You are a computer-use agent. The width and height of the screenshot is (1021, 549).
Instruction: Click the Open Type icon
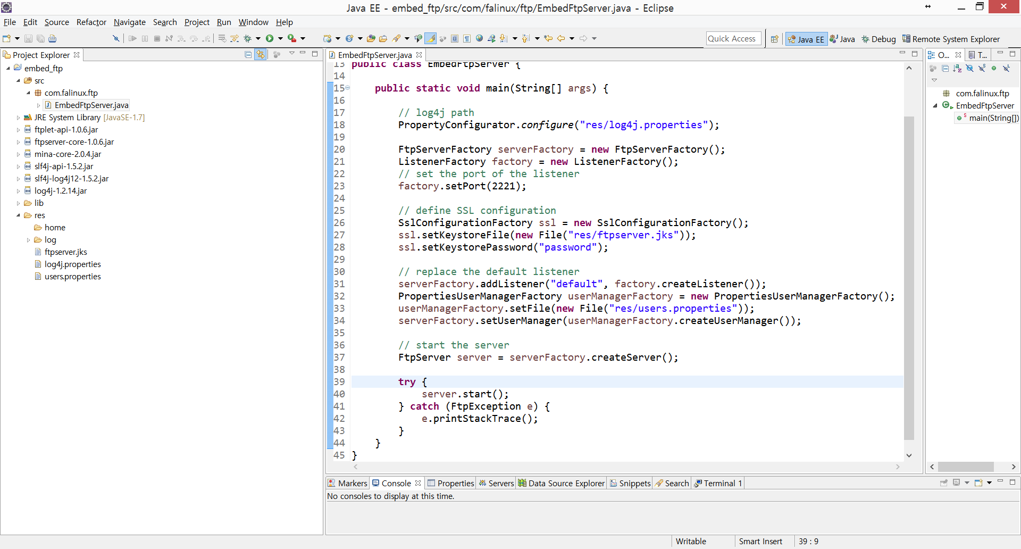pos(371,38)
